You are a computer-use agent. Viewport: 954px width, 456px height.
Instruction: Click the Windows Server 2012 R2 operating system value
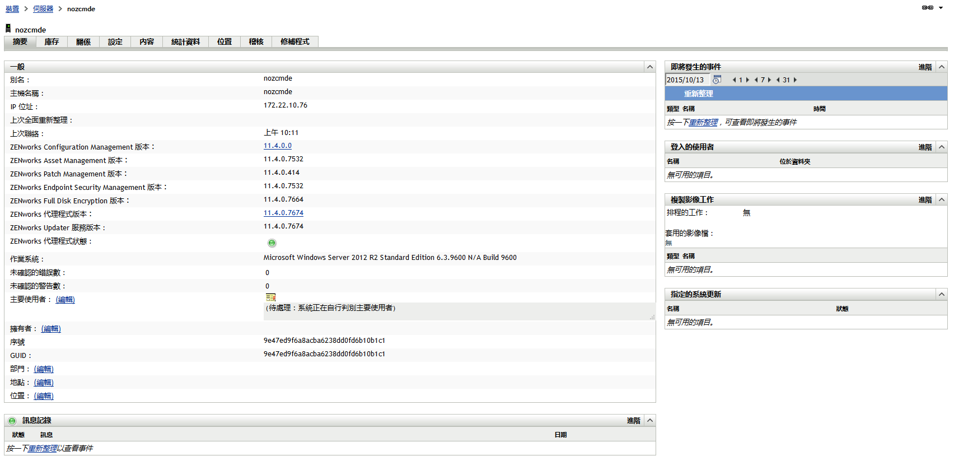point(390,258)
